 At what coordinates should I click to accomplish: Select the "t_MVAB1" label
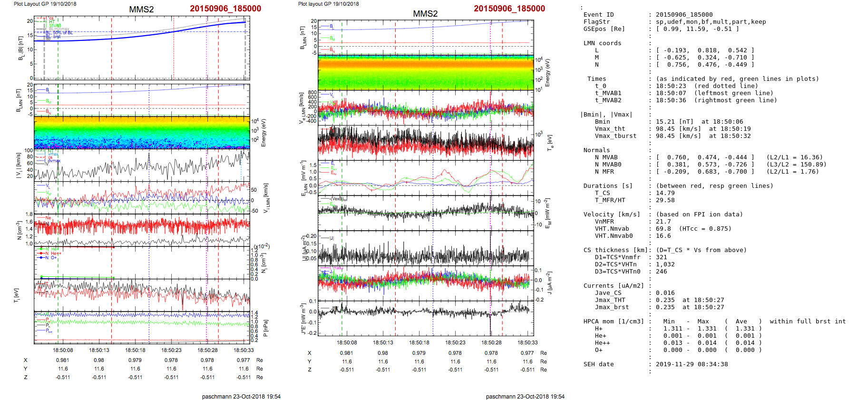click(x=608, y=93)
